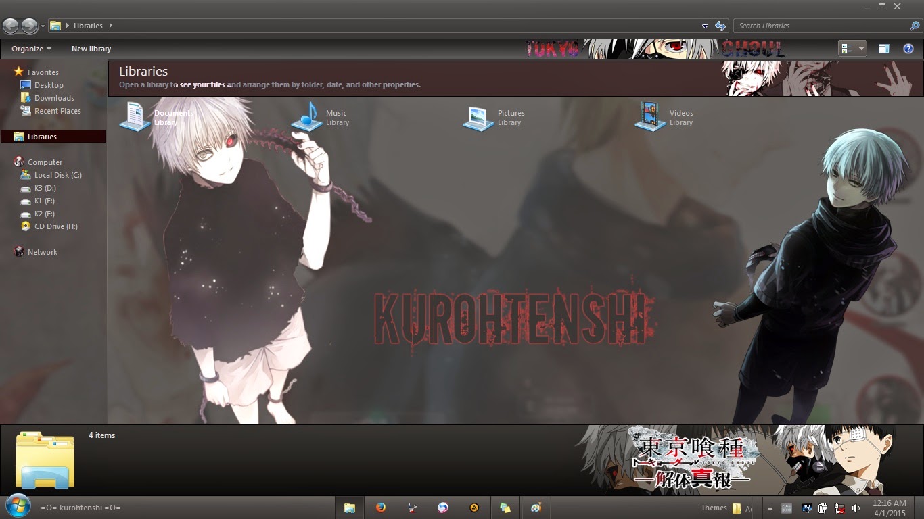The height and width of the screenshot is (519, 924).
Task: Refresh the Libraries view
Action: [721, 26]
